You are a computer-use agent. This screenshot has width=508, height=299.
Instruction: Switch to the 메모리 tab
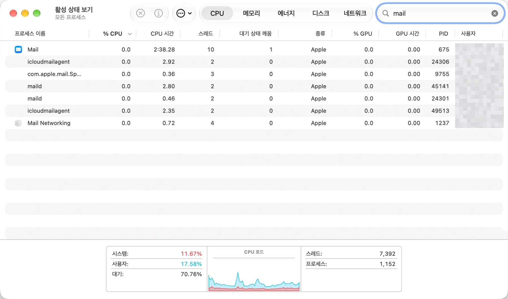pyautogui.click(x=251, y=13)
